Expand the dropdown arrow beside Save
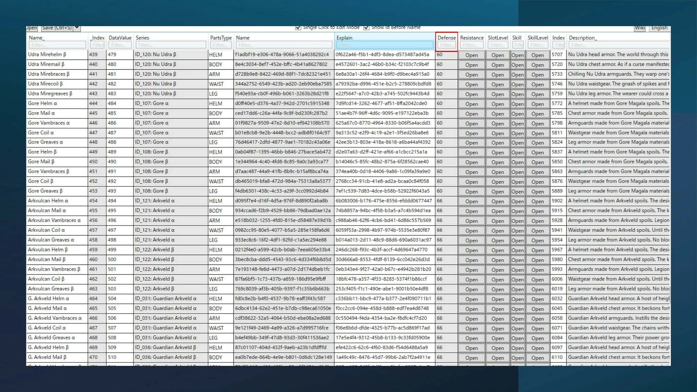Image resolution: width=697 pixels, height=392 pixels. (x=77, y=28)
